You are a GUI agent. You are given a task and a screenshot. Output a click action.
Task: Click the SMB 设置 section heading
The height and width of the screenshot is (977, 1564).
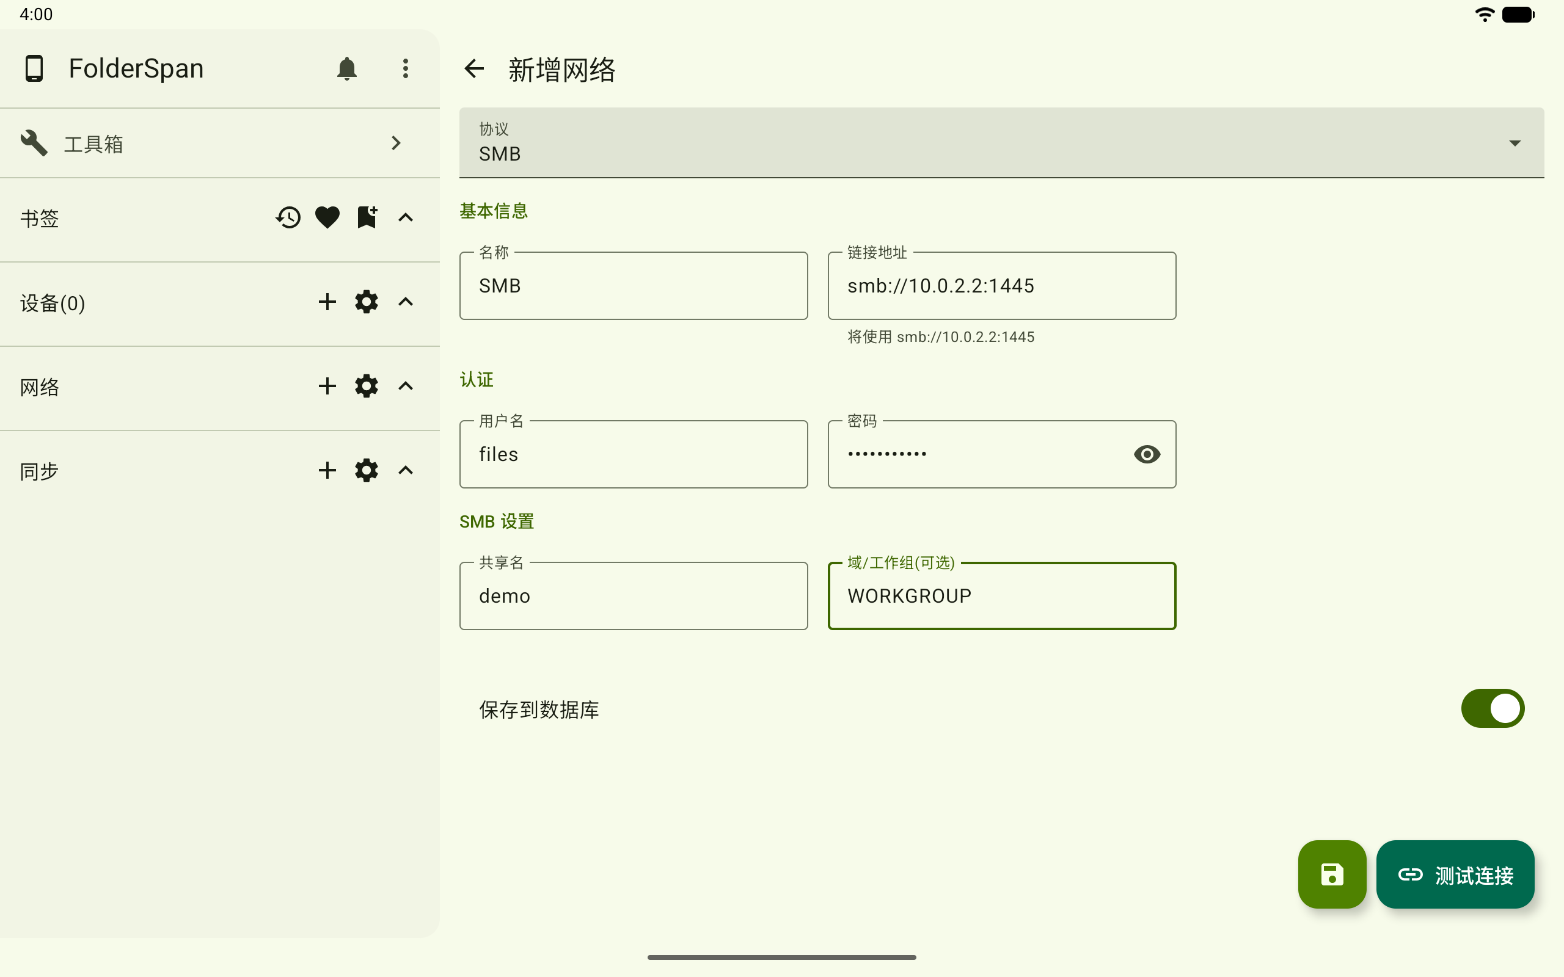(x=496, y=521)
